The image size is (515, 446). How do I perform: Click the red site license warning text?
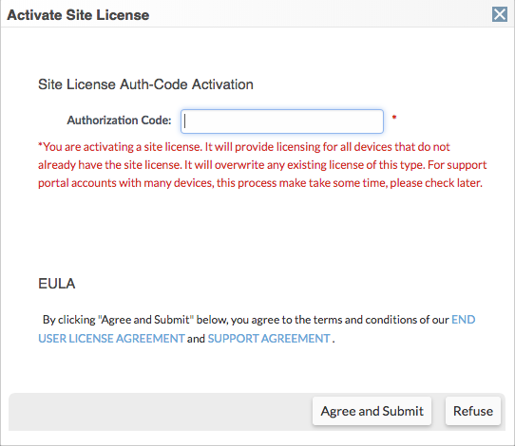262,164
